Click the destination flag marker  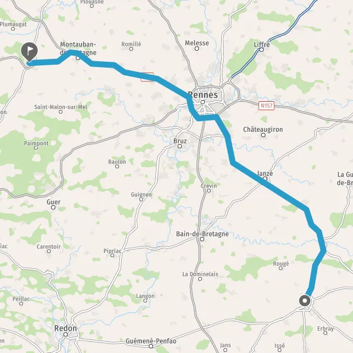[x=29, y=52]
